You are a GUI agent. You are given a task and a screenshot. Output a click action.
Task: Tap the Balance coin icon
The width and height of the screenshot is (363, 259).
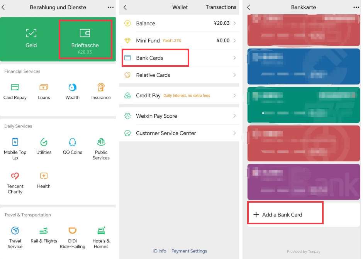(127, 23)
